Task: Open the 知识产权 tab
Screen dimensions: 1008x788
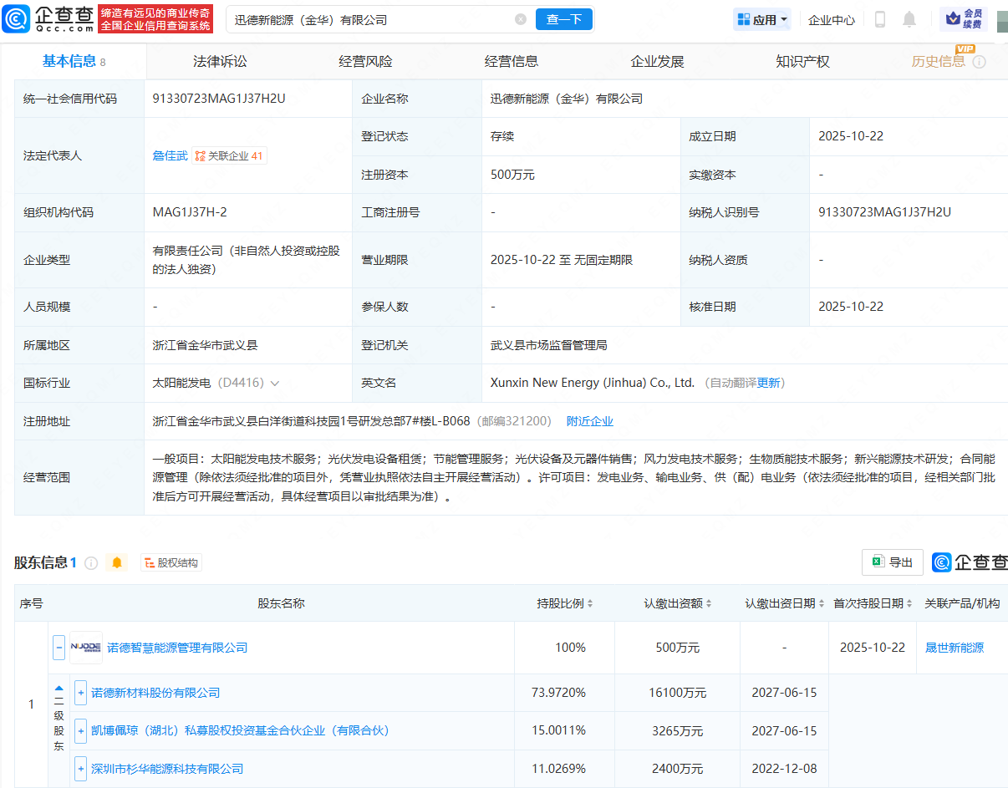Action: (x=802, y=60)
